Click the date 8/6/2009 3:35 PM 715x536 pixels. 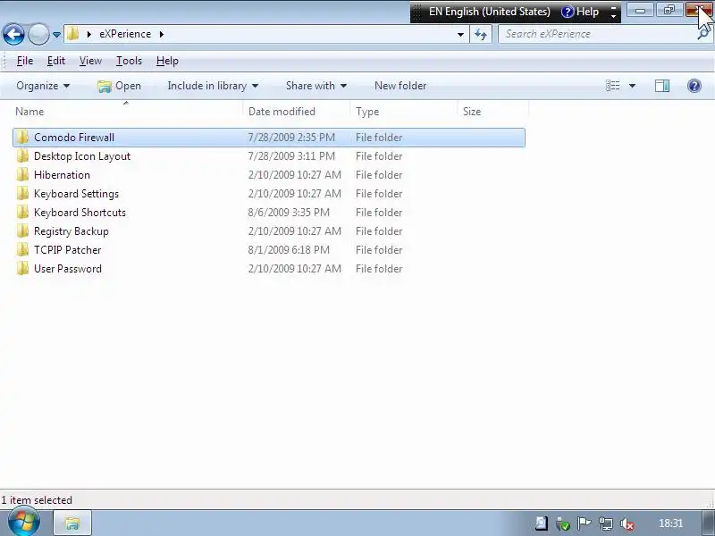tap(289, 213)
